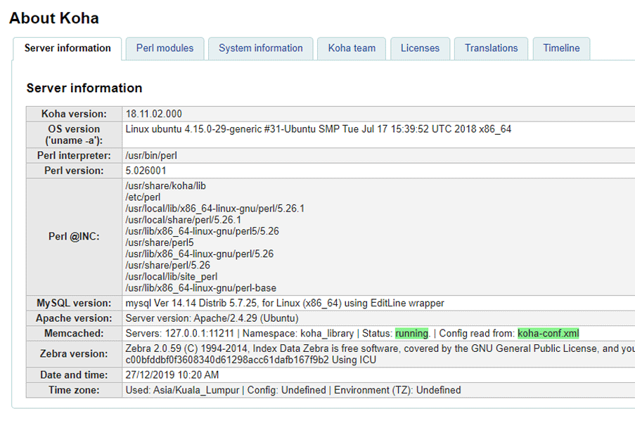Select the Environment (TZ): Undefined text
The image size is (635, 425).
tap(397, 390)
